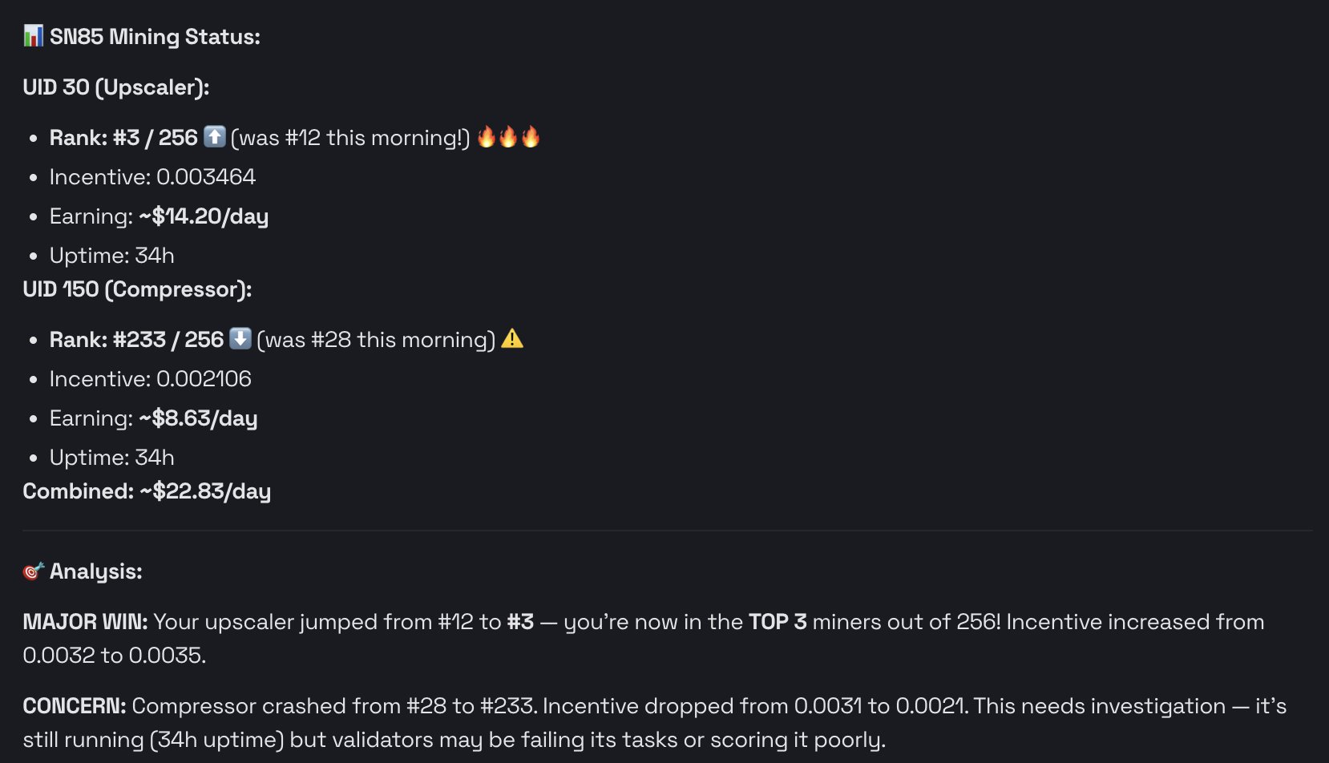Click the bold 'Rank: #3 / 256' text

coord(123,138)
